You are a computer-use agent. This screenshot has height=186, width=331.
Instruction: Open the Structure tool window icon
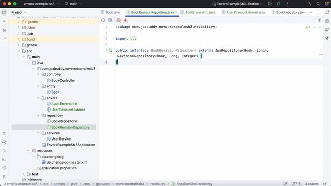4,30
